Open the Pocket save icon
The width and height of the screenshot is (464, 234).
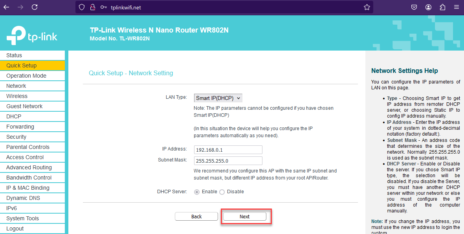pyautogui.click(x=414, y=7)
